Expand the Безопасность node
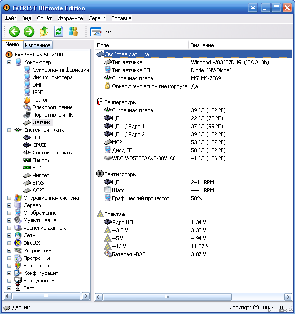Viewport: 295px width, 314px height. pos(9,266)
